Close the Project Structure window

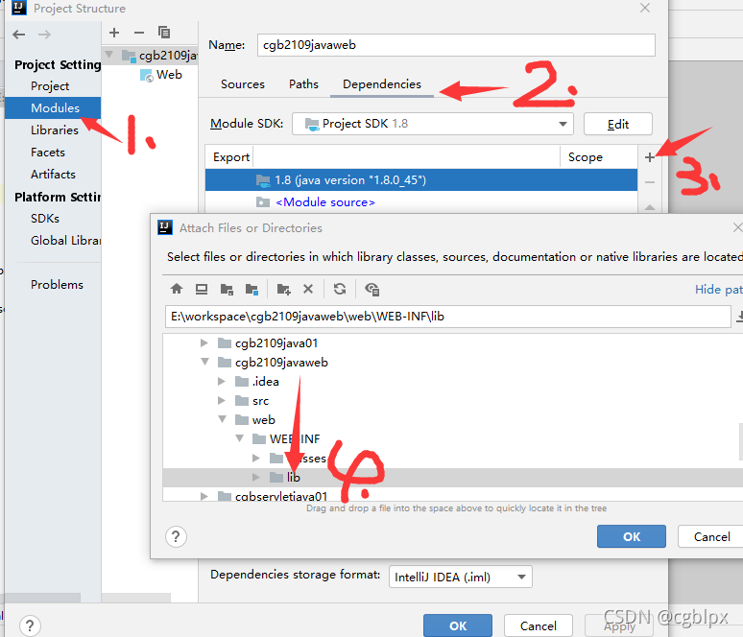tap(645, 8)
